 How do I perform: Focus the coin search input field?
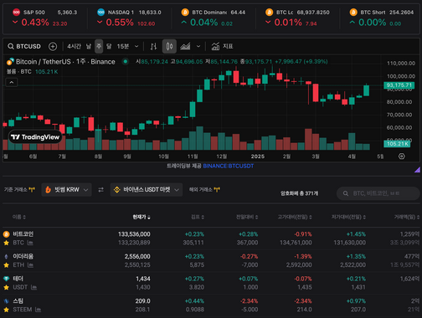tap(378, 193)
